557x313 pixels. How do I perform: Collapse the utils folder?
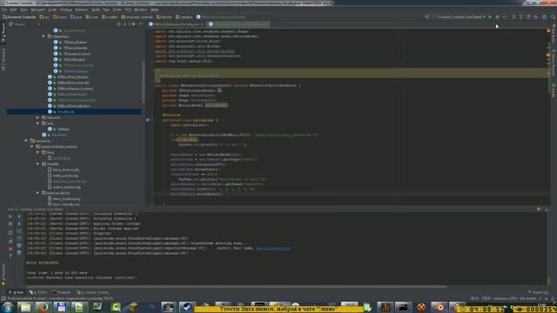(x=37, y=123)
